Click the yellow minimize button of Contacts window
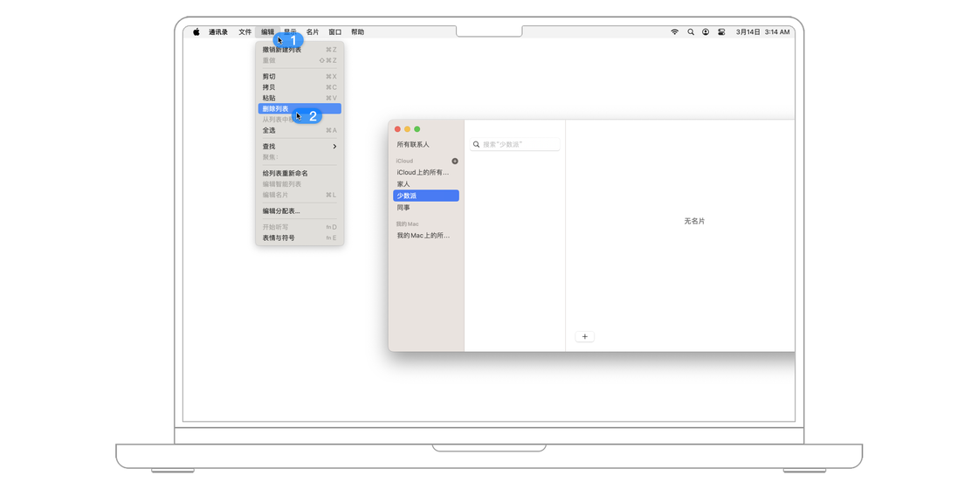 pyautogui.click(x=407, y=129)
